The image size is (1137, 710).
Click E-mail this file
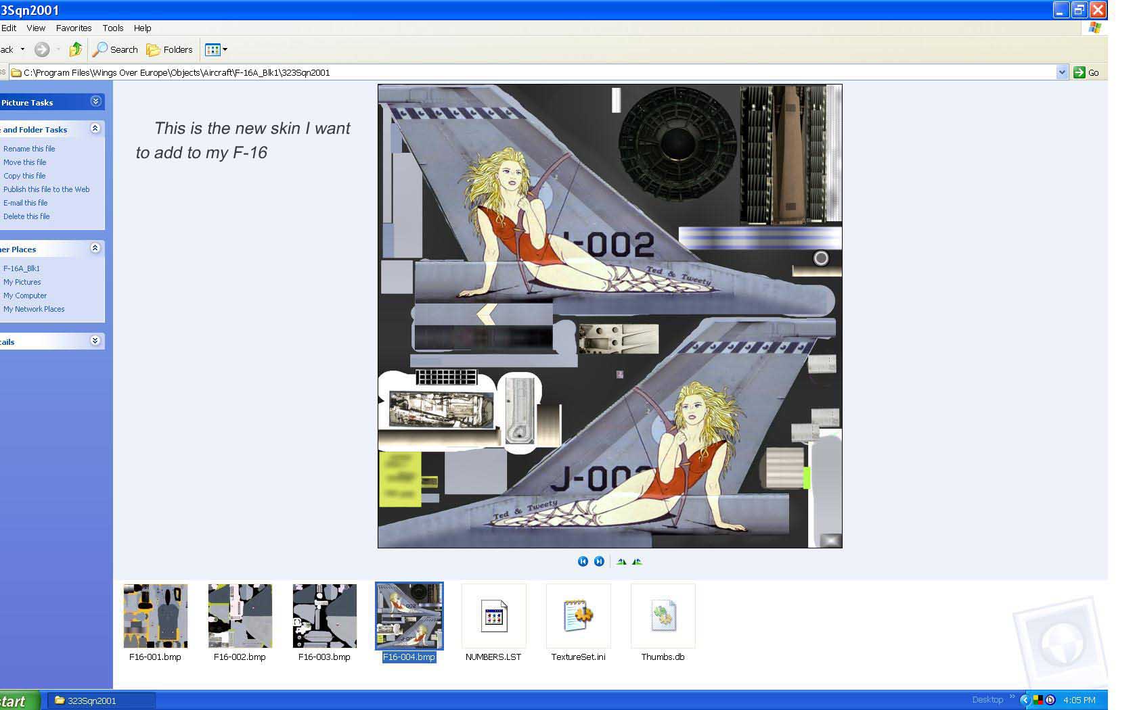coord(26,203)
